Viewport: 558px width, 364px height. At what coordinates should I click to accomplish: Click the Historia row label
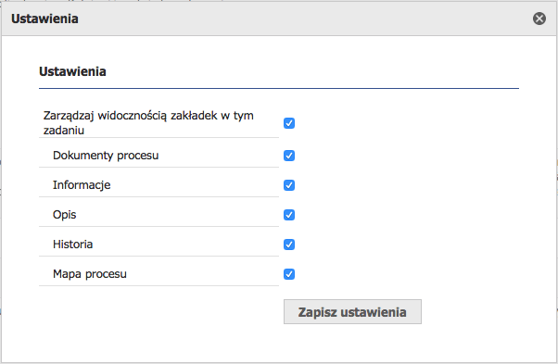point(72,245)
